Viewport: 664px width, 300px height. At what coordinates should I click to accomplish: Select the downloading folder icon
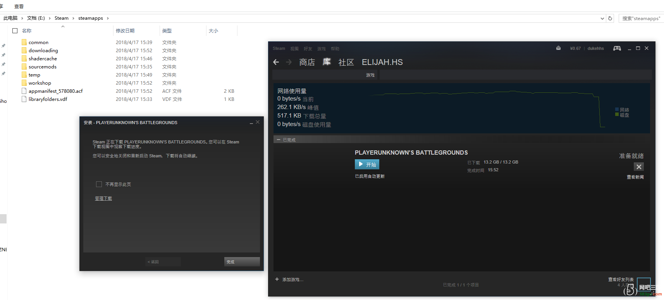click(x=24, y=50)
